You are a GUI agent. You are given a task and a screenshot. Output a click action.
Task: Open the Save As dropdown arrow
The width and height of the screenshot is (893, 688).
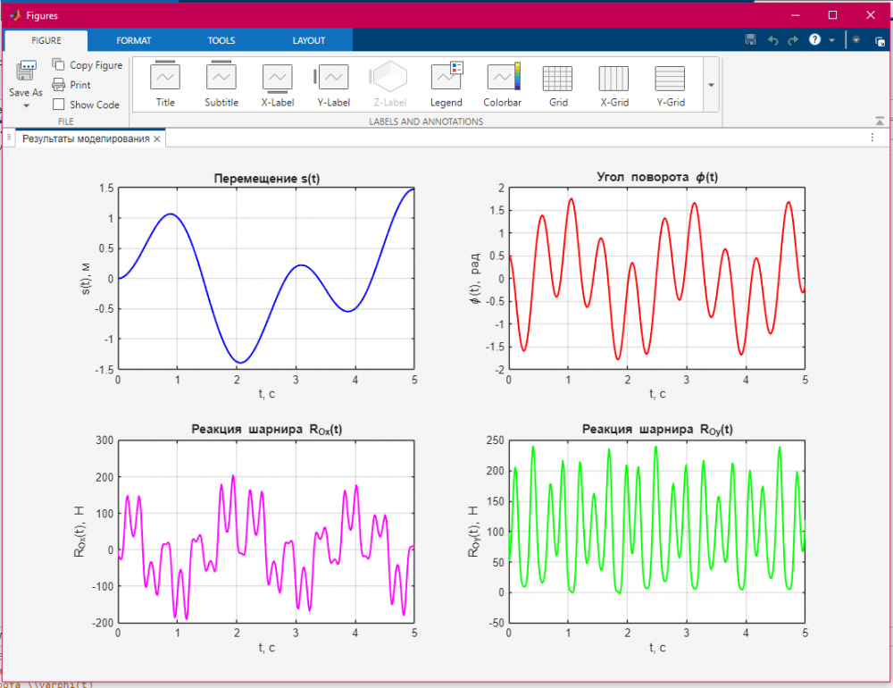click(x=26, y=105)
